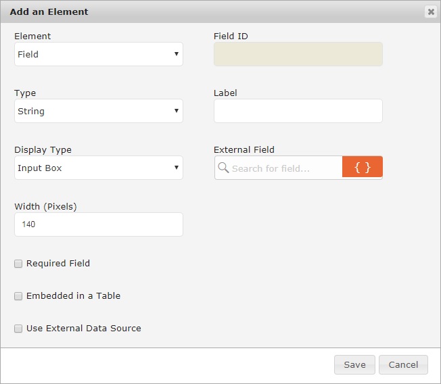Close the Add an Element dialog
The height and width of the screenshot is (384, 441).
pos(430,11)
